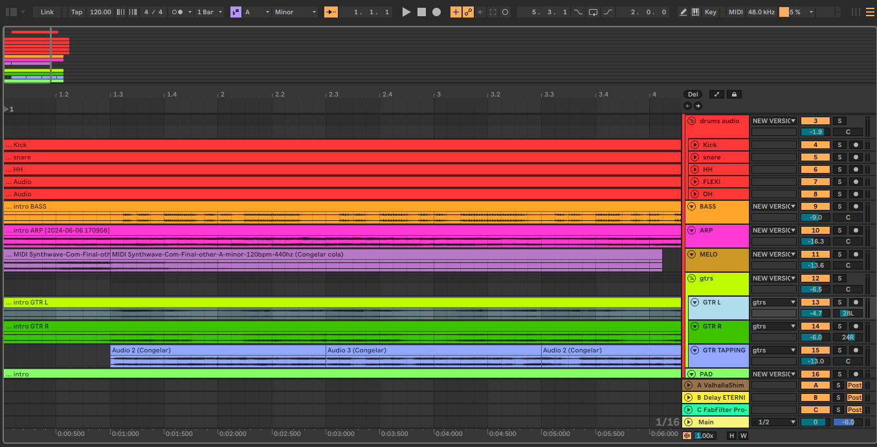Toggle Key Map Mode button

pyautogui.click(x=711, y=12)
